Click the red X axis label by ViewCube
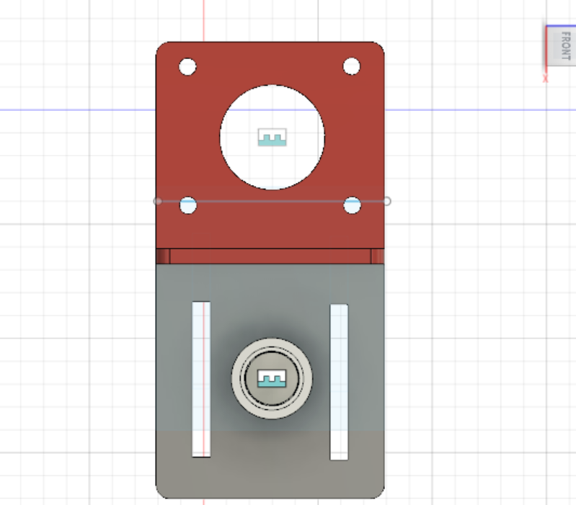This screenshot has height=505, width=576. (545, 79)
